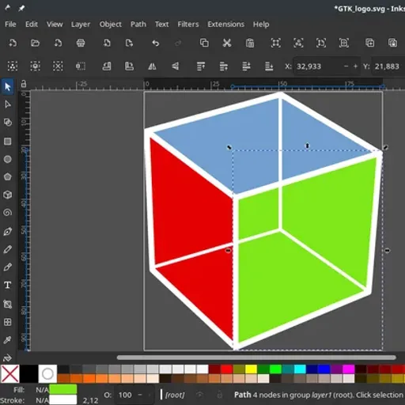
Task: Lower selection to bottom
Action: tap(269, 66)
